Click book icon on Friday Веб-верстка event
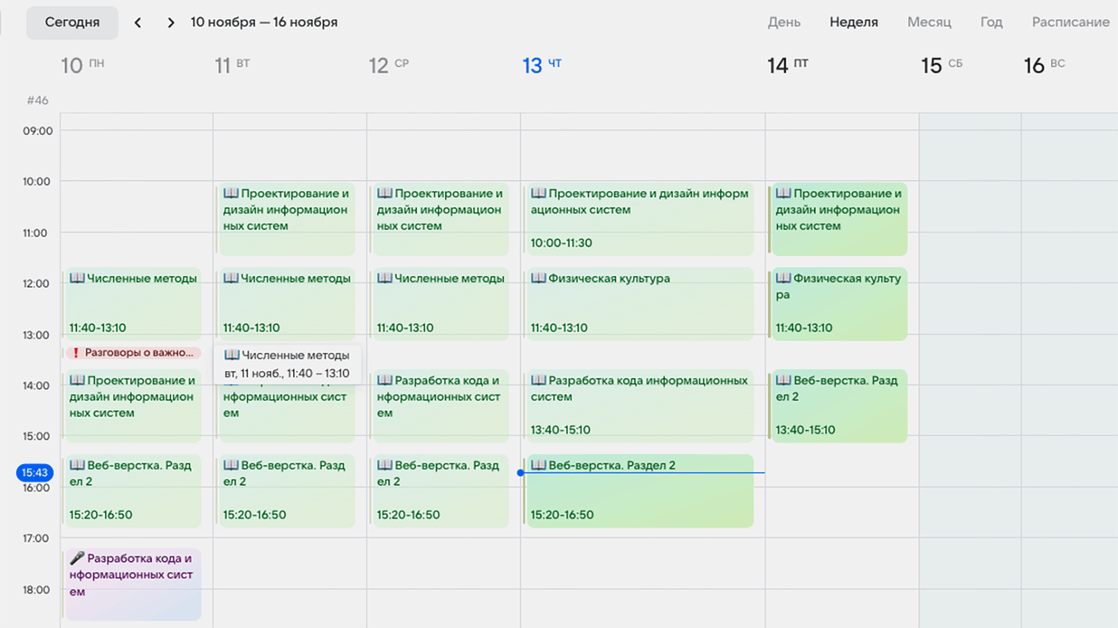 [783, 380]
